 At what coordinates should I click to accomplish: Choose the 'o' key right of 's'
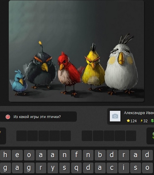point(147,168)
